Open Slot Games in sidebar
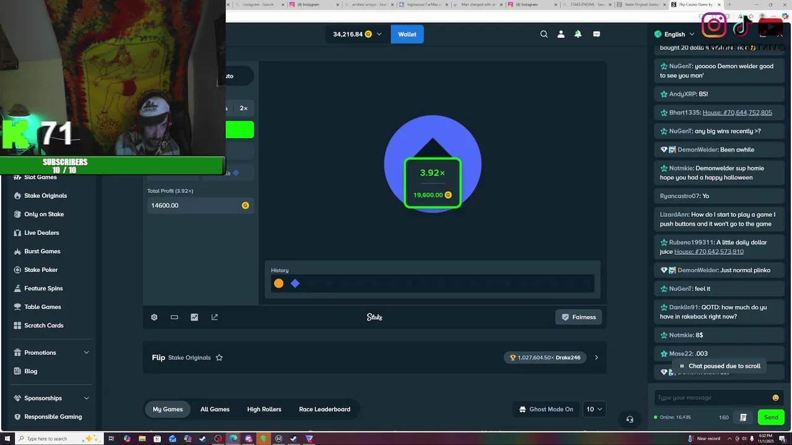The width and height of the screenshot is (792, 445). point(40,177)
